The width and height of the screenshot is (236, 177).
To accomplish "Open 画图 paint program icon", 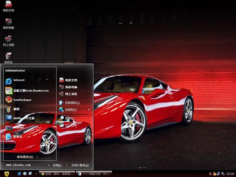I will coord(8,109).
